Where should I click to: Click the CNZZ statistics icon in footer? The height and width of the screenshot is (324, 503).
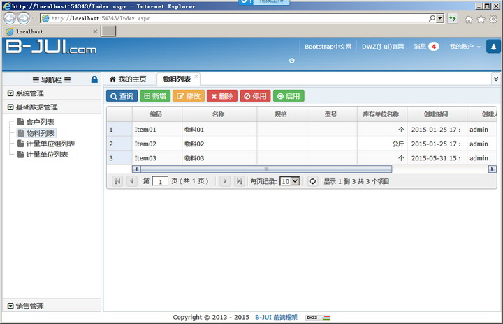pyautogui.click(x=318, y=318)
